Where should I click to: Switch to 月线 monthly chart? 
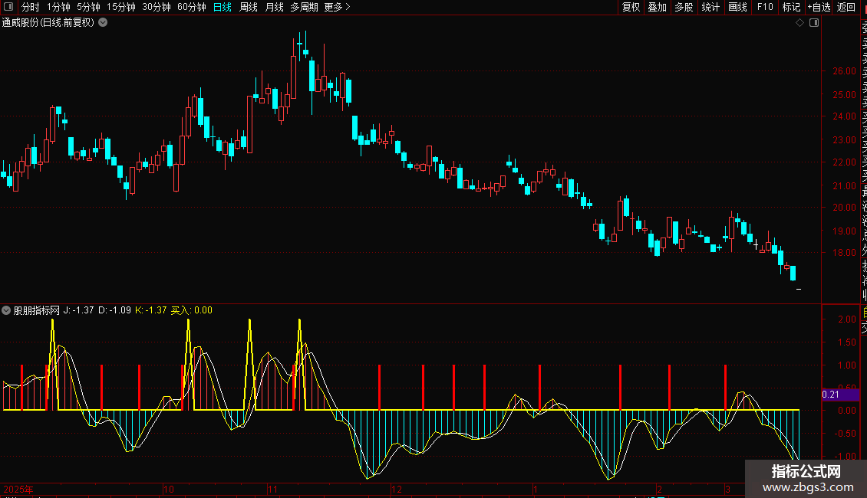274,7
